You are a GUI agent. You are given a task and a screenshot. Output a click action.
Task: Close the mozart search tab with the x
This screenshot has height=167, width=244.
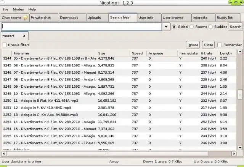click(24, 36)
